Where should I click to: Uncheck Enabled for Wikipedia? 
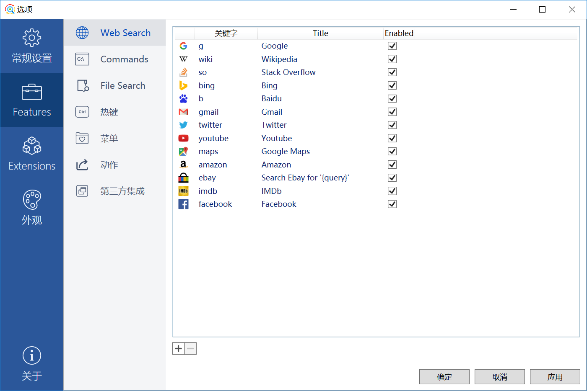click(x=392, y=59)
